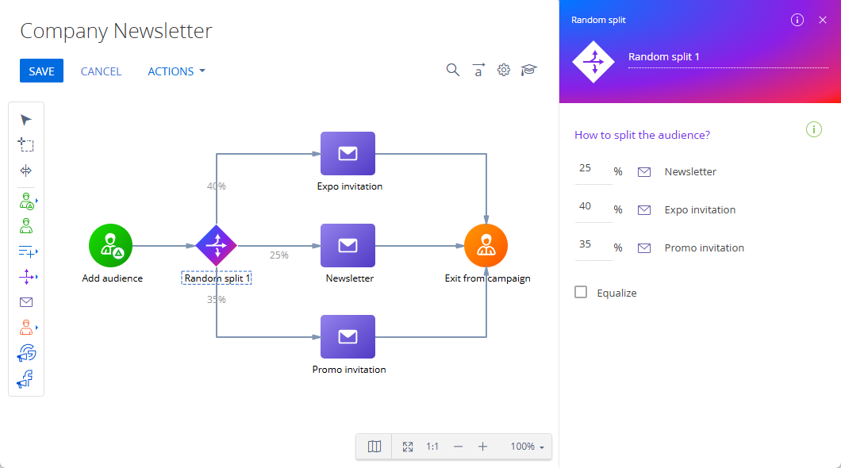
Task: Enable the Equalize checkbox
Action: tap(581, 292)
